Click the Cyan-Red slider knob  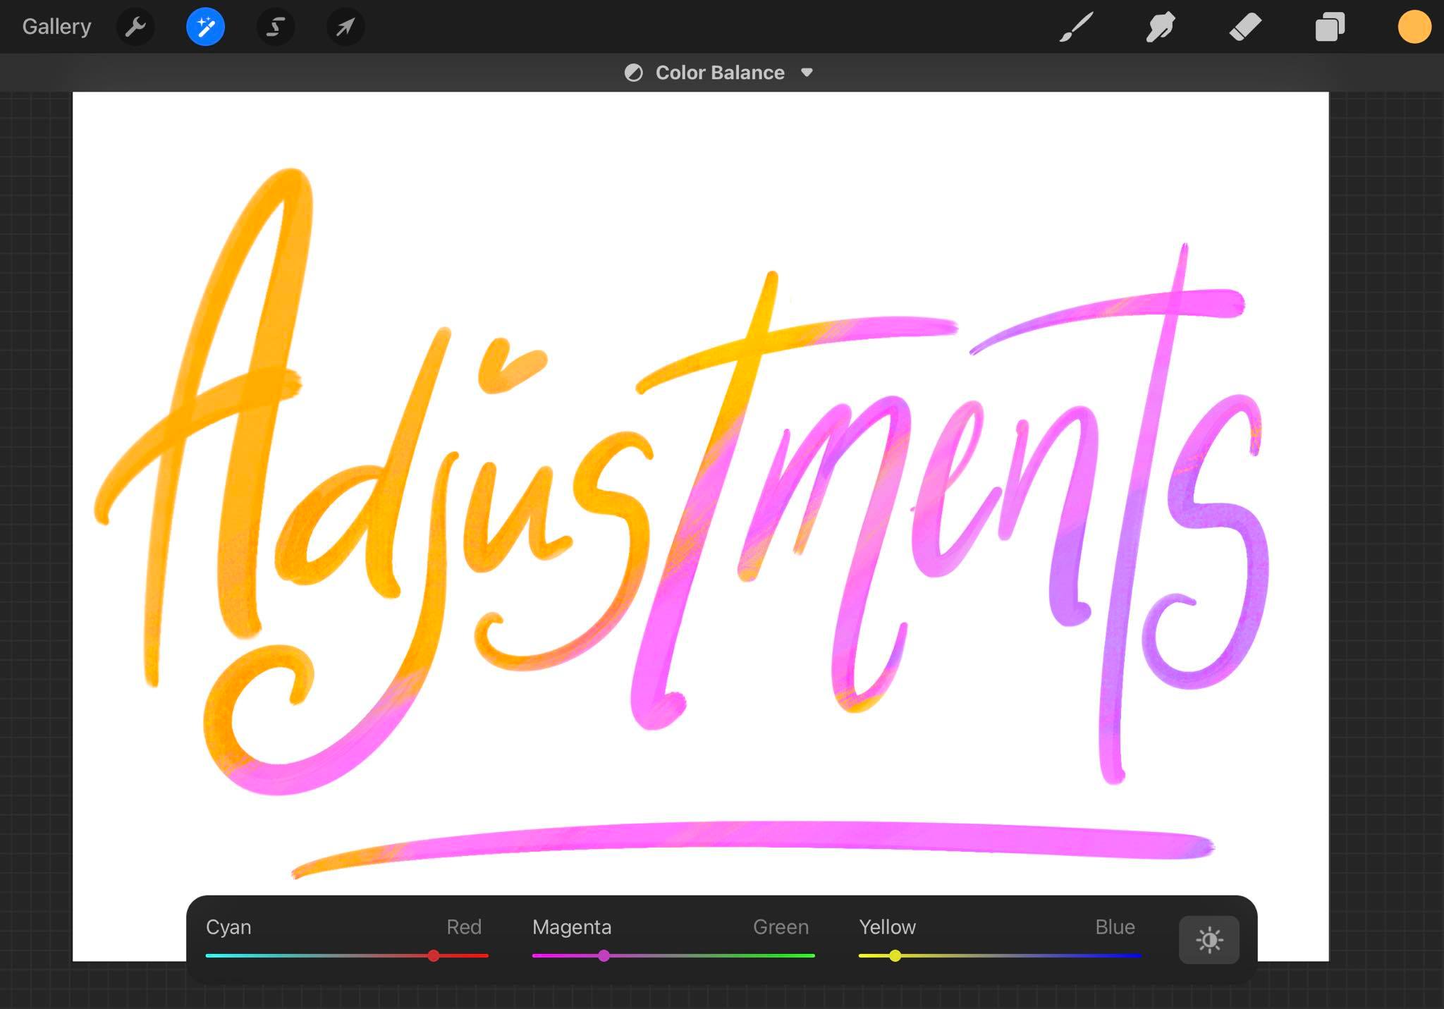[434, 955]
